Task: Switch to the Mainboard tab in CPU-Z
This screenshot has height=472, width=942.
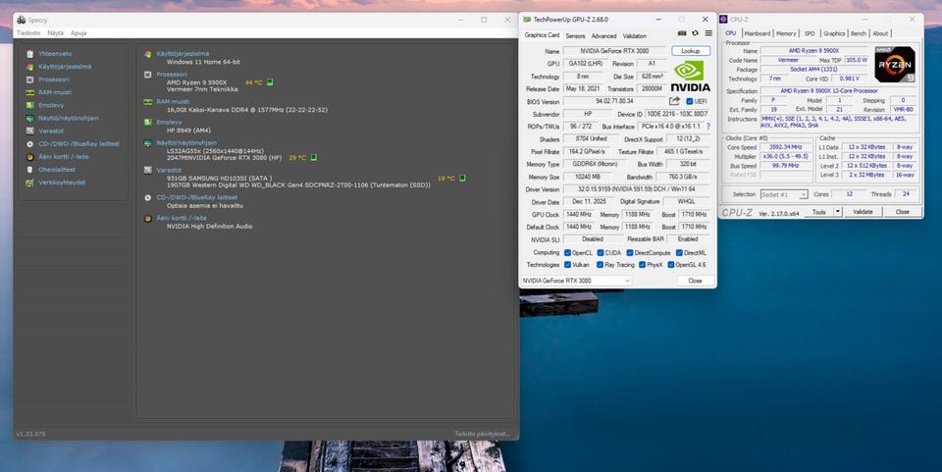Action: [757, 33]
